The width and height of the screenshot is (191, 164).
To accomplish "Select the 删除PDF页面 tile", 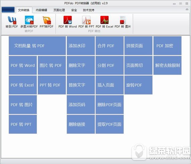I will click(110, 105).
